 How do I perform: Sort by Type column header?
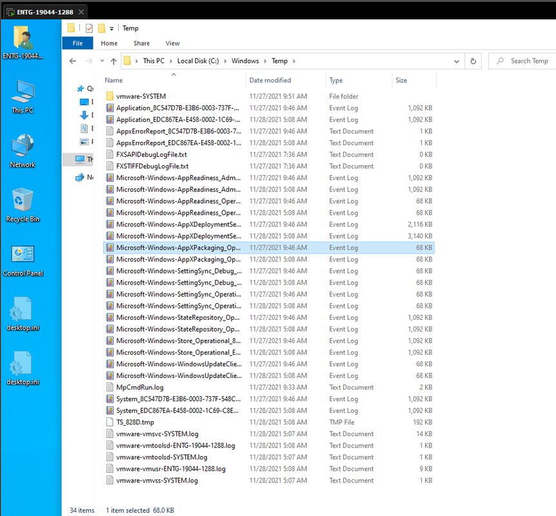coord(359,81)
